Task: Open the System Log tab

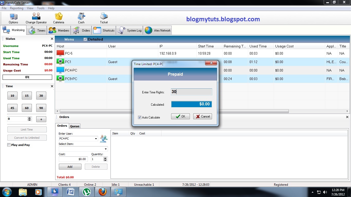Action: coord(130,30)
